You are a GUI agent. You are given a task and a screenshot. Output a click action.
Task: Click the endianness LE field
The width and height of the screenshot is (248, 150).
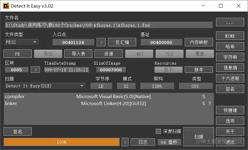[101, 86]
